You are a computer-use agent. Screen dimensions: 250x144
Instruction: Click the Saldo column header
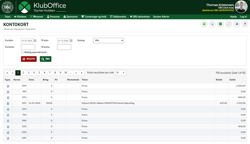(x=232, y=80)
